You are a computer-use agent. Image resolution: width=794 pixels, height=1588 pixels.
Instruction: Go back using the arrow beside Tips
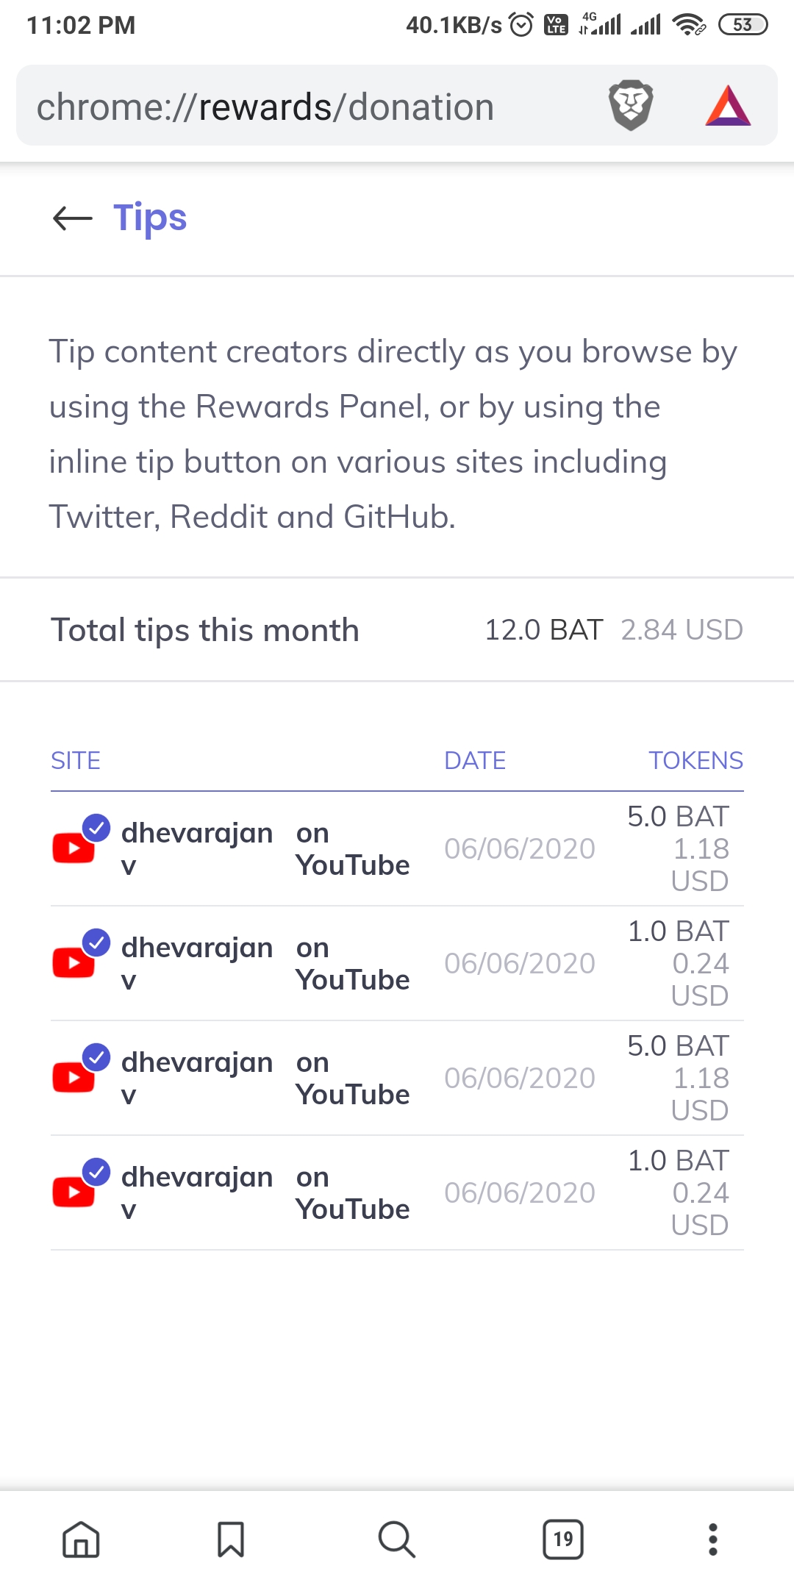point(73,218)
